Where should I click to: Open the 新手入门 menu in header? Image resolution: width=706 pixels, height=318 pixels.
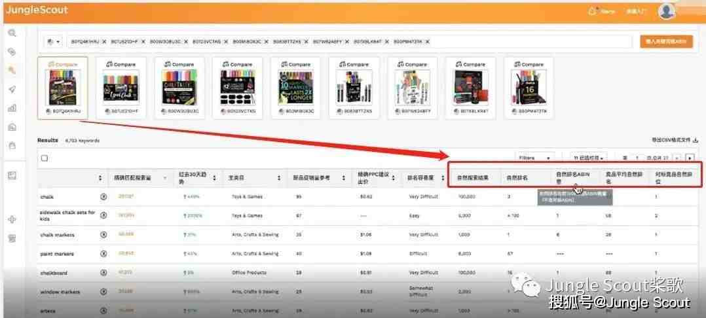point(636,11)
